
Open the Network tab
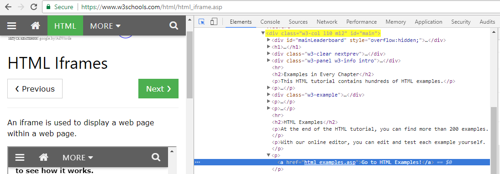coord(327,21)
